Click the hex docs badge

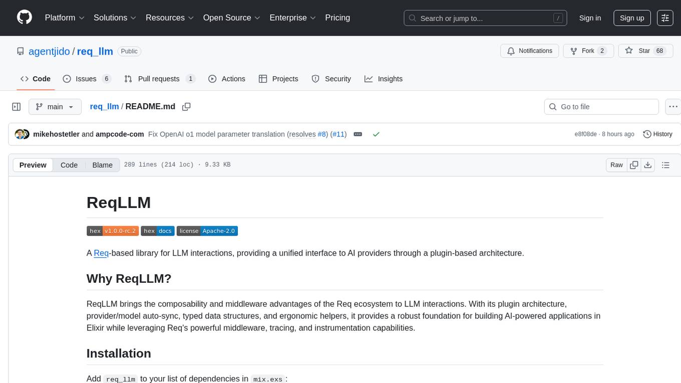pyautogui.click(x=158, y=231)
